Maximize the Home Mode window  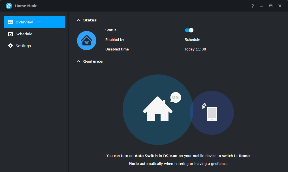click(x=270, y=6)
